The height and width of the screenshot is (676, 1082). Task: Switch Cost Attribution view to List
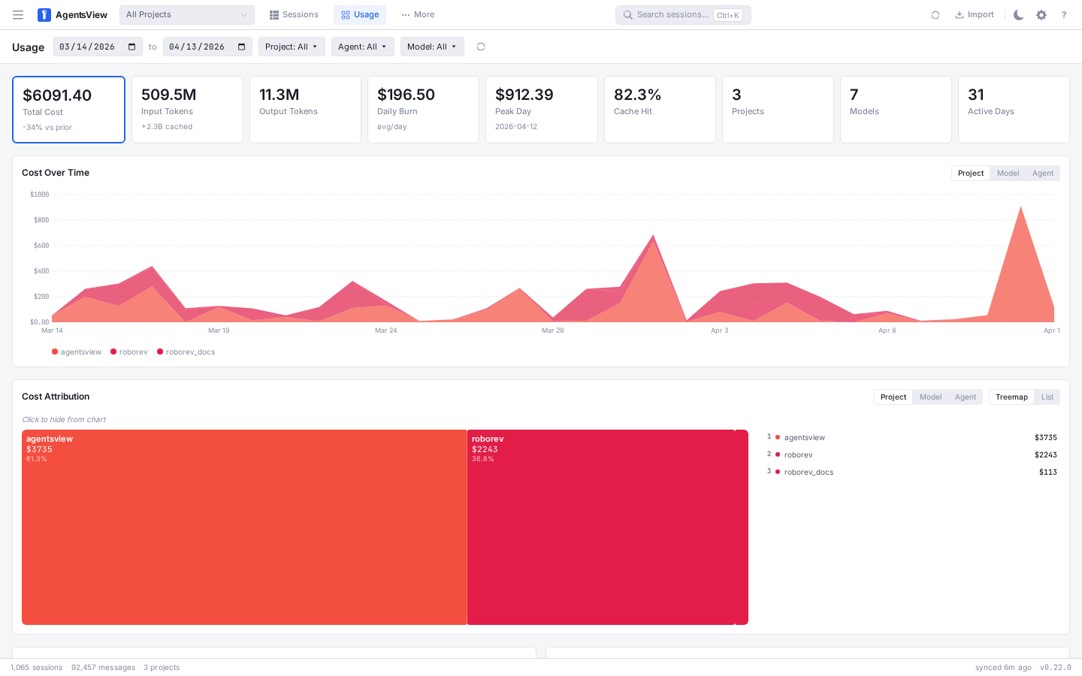1047,397
